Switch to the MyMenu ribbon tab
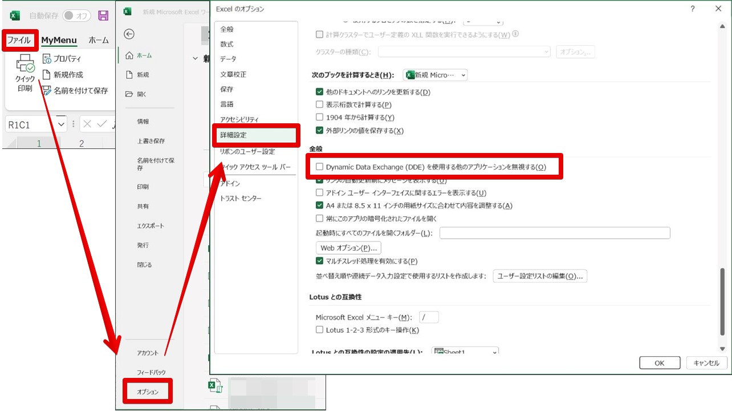 (59, 40)
